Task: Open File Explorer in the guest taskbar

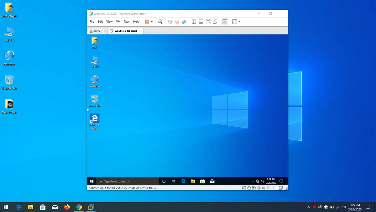Action: [x=193, y=181]
